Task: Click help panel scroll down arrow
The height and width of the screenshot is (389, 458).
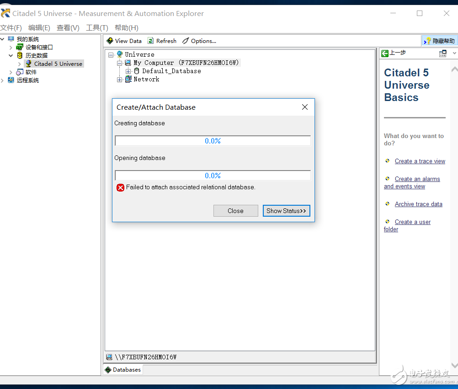Action: point(454,365)
